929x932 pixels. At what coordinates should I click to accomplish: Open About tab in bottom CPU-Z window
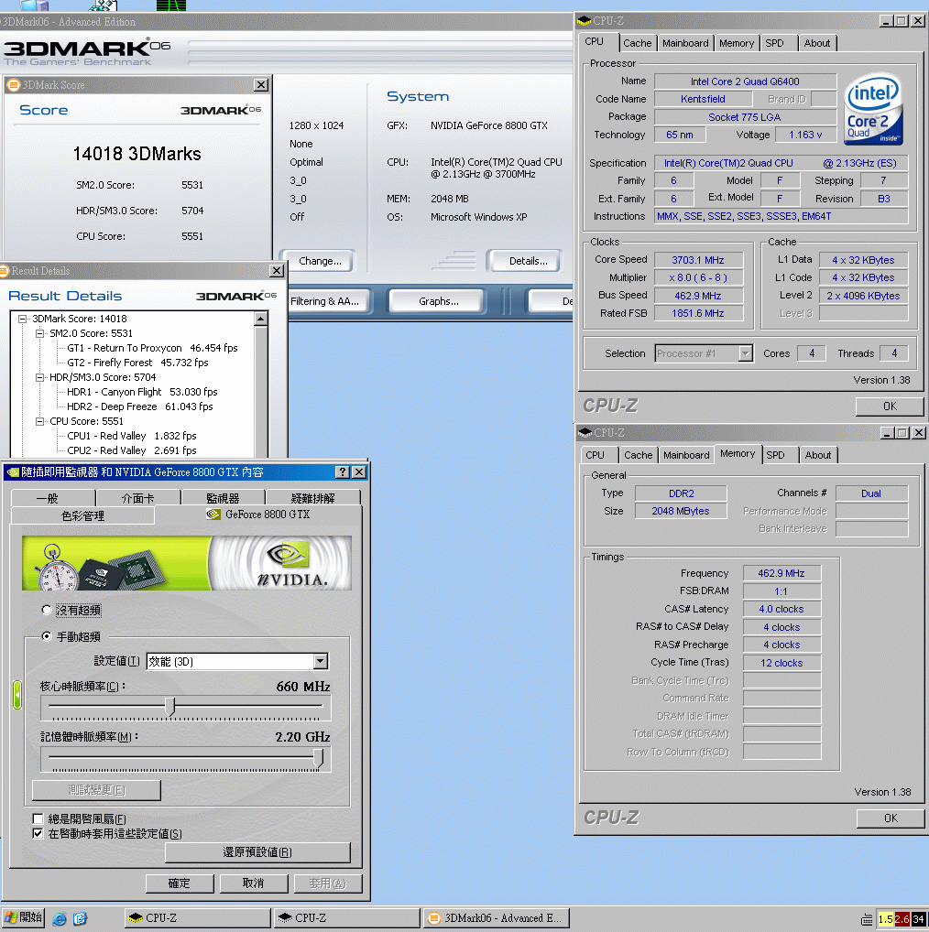pos(818,455)
